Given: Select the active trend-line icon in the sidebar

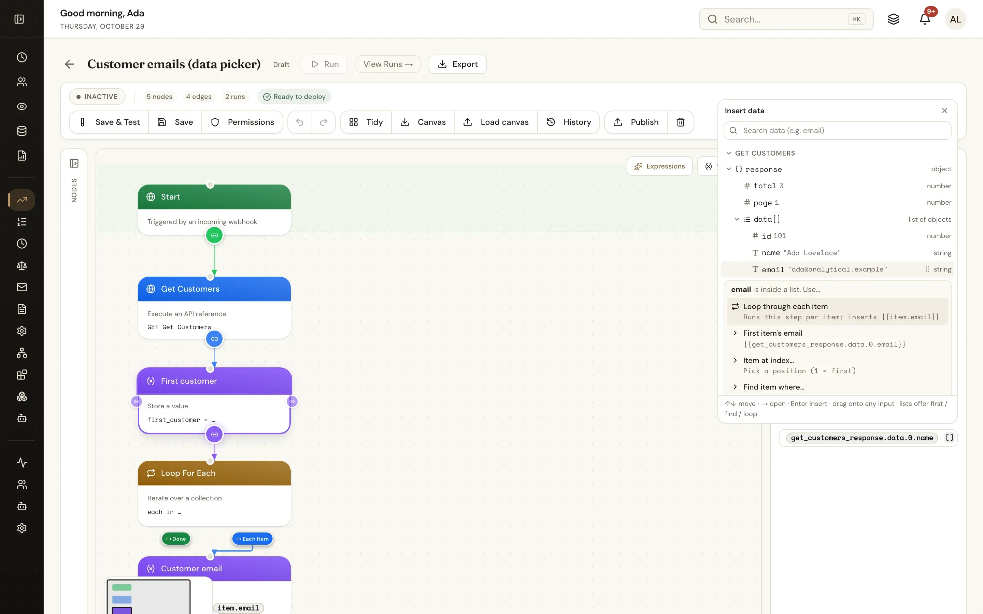Looking at the screenshot, I should [22, 200].
